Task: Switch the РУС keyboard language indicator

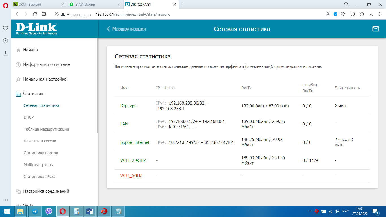Action: (345, 211)
